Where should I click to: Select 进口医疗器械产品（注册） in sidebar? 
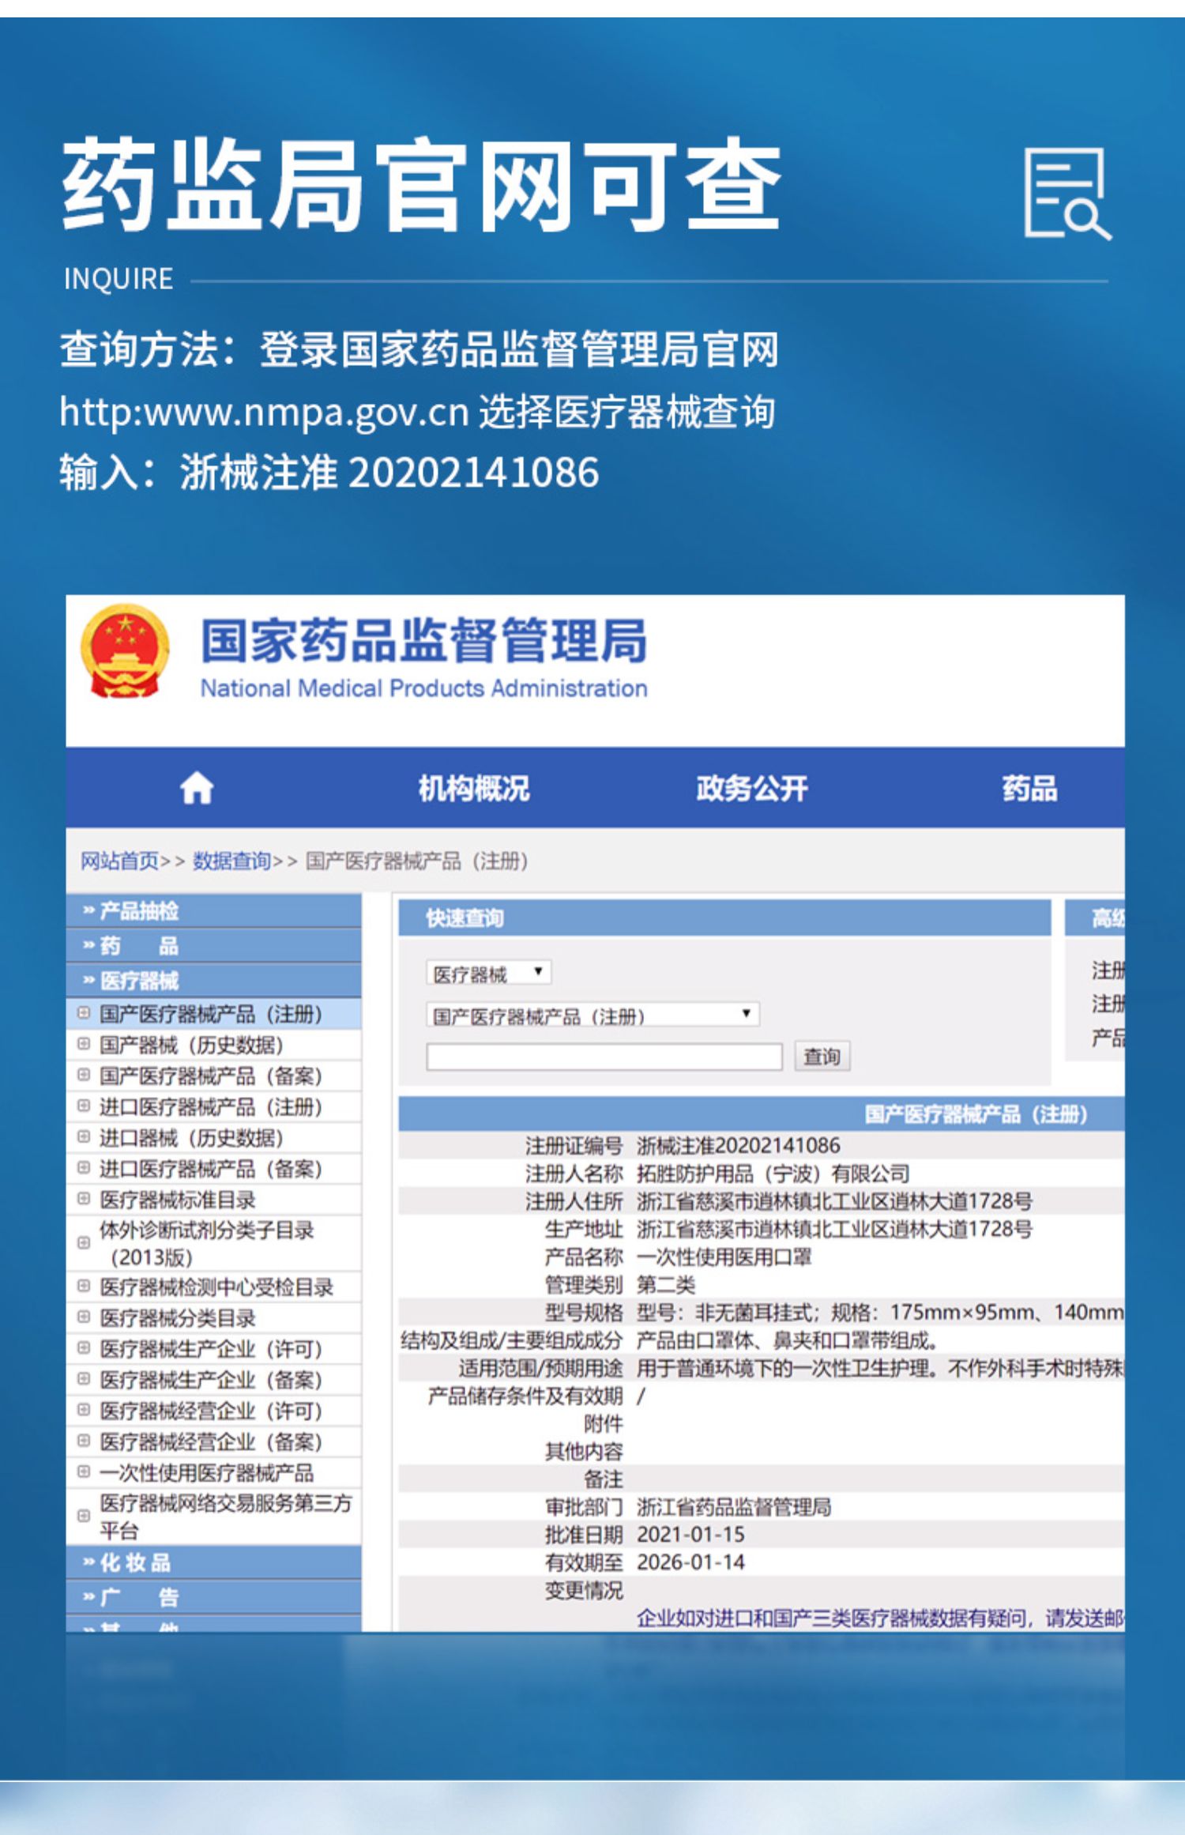(x=213, y=1106)
